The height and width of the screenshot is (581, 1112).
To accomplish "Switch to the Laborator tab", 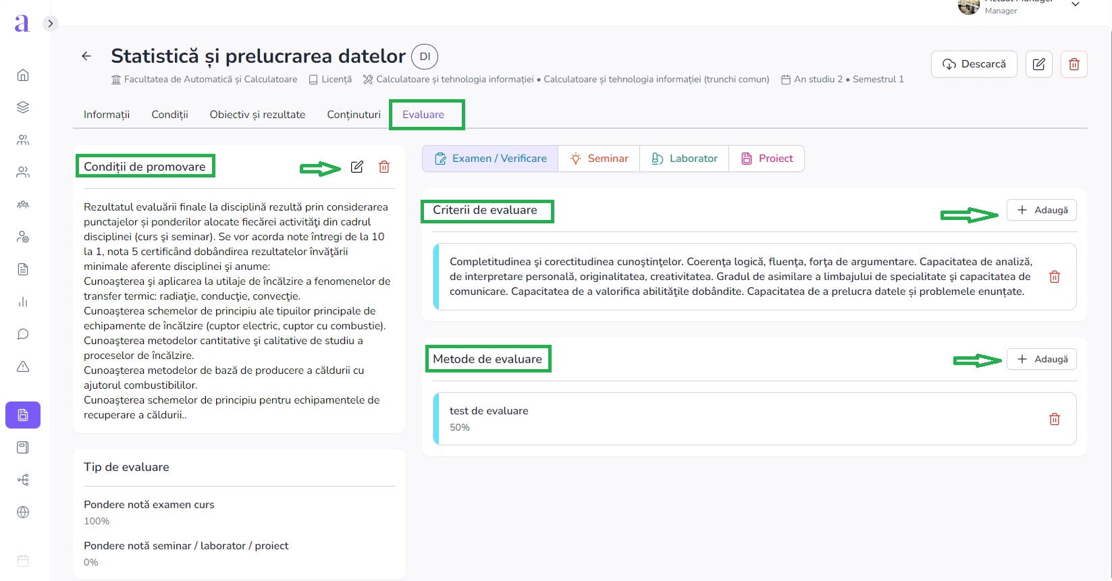I will (x=684, y=159).
